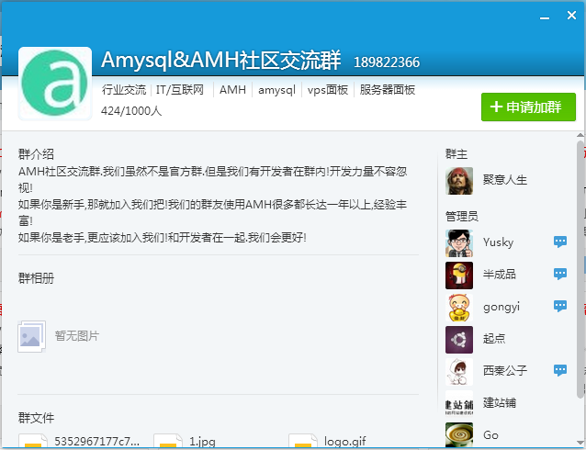Image resolution: width=586 pixels, height=450 pixels.
Task: Click the 服务器面板 tag
Action: click(388, 90)
